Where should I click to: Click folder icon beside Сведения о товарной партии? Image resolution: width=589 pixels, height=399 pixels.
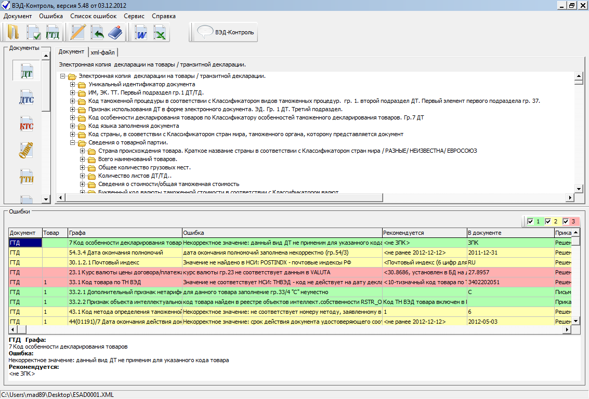pos(82,143)
